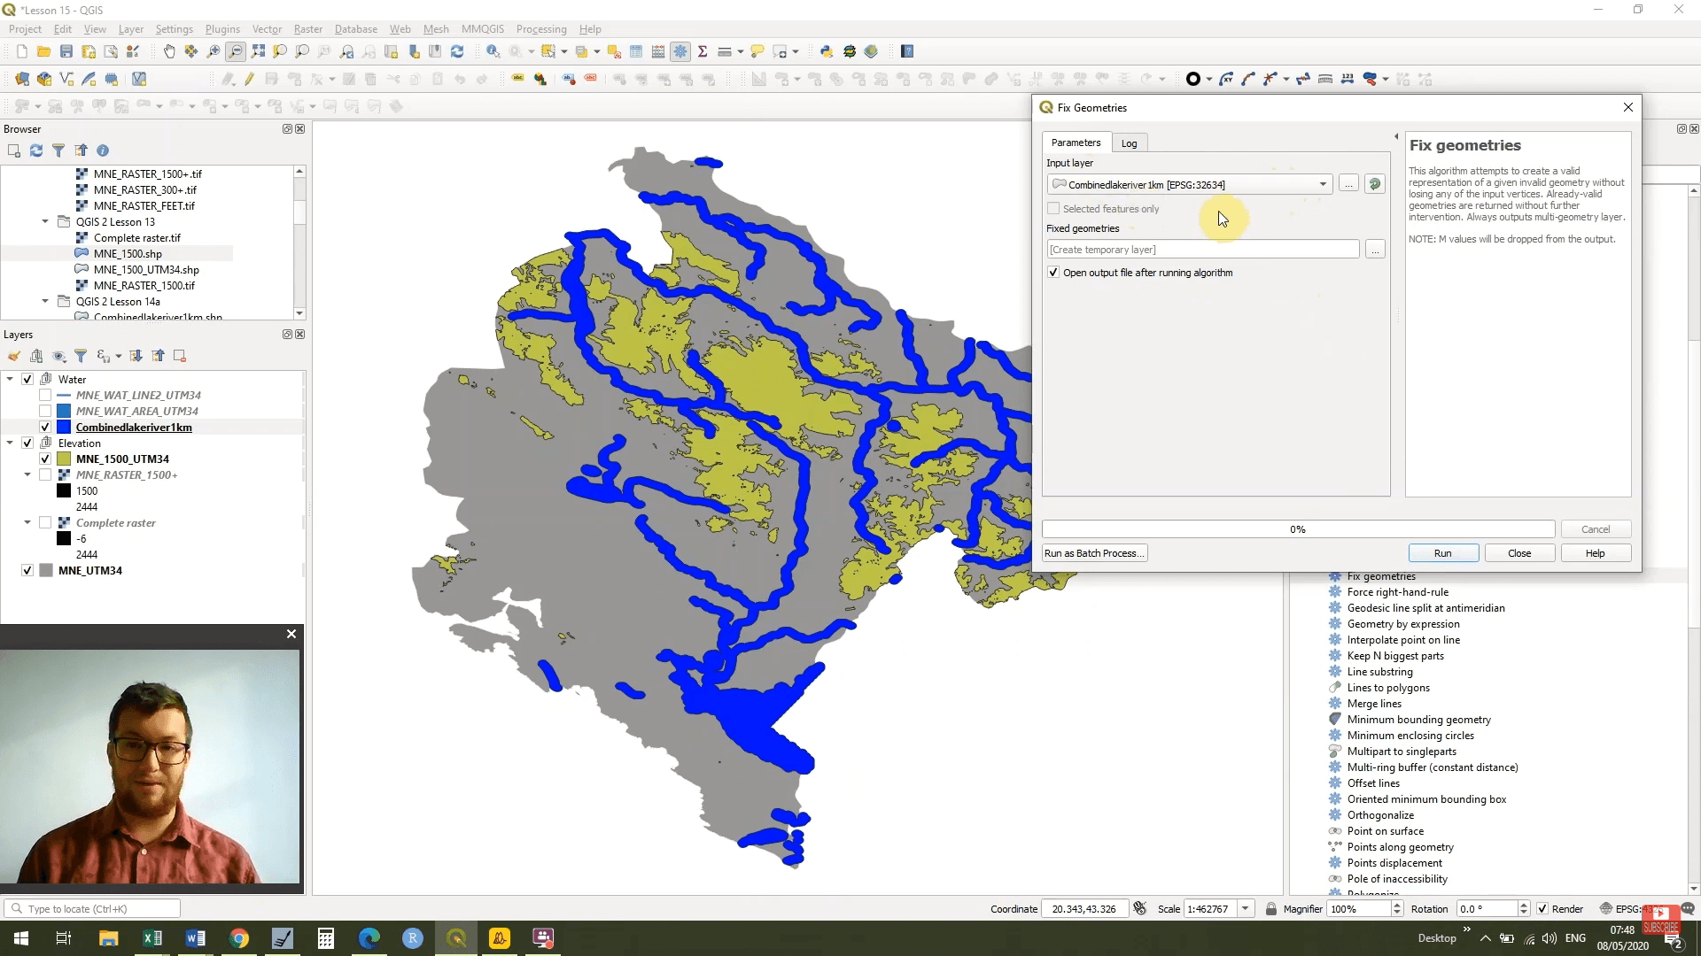
Task: Open the Plugins menu
Action: click(x=222, y=29)
